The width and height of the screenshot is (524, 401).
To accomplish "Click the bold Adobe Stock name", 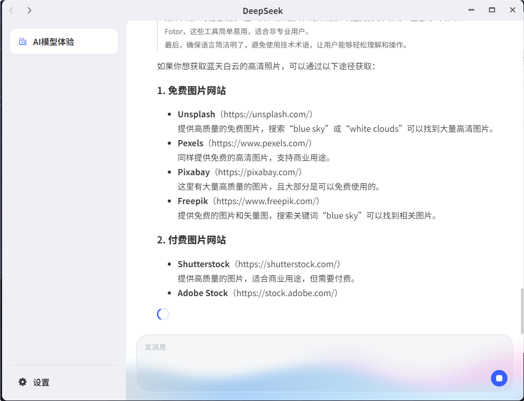I will point(203,293).
